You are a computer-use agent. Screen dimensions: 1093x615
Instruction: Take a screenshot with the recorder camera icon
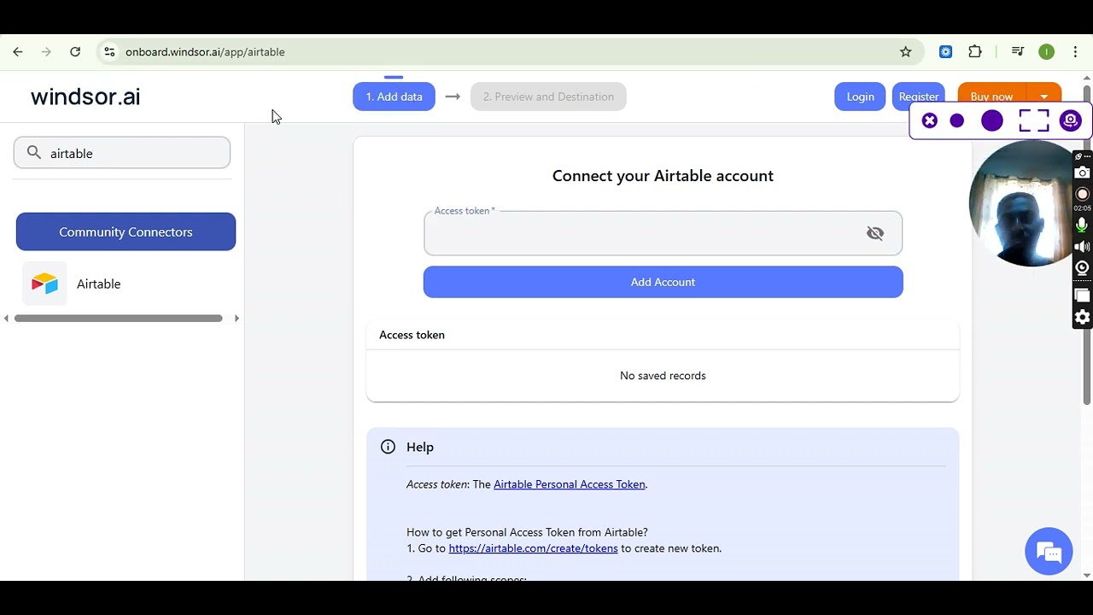tap(1082, 173)
